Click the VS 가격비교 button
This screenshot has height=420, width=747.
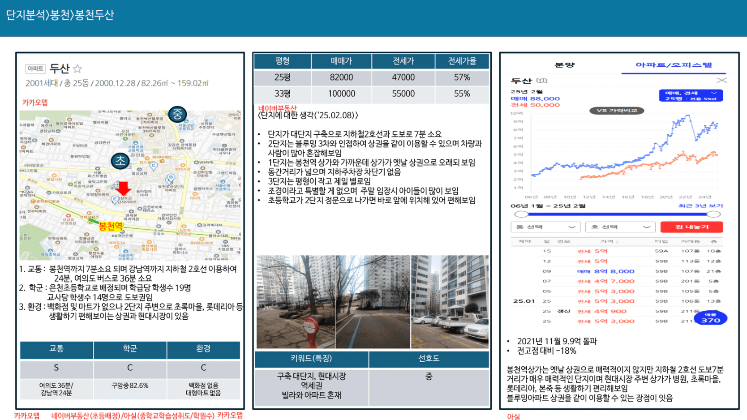(x=617, y=111)
